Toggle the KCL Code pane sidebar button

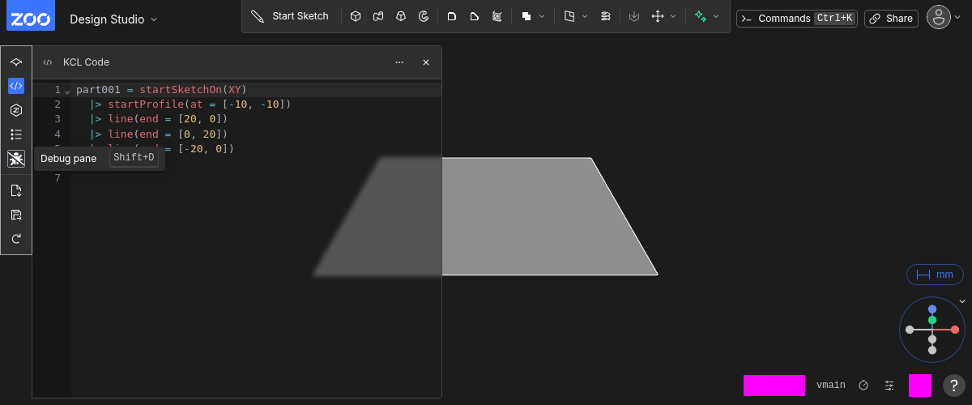click(x=16, y=86)
